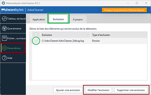Open the À propos tab
151x95 pixels.
click(x=78, y=19)
